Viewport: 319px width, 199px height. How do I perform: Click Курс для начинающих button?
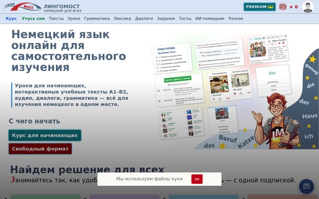point(45,135)
